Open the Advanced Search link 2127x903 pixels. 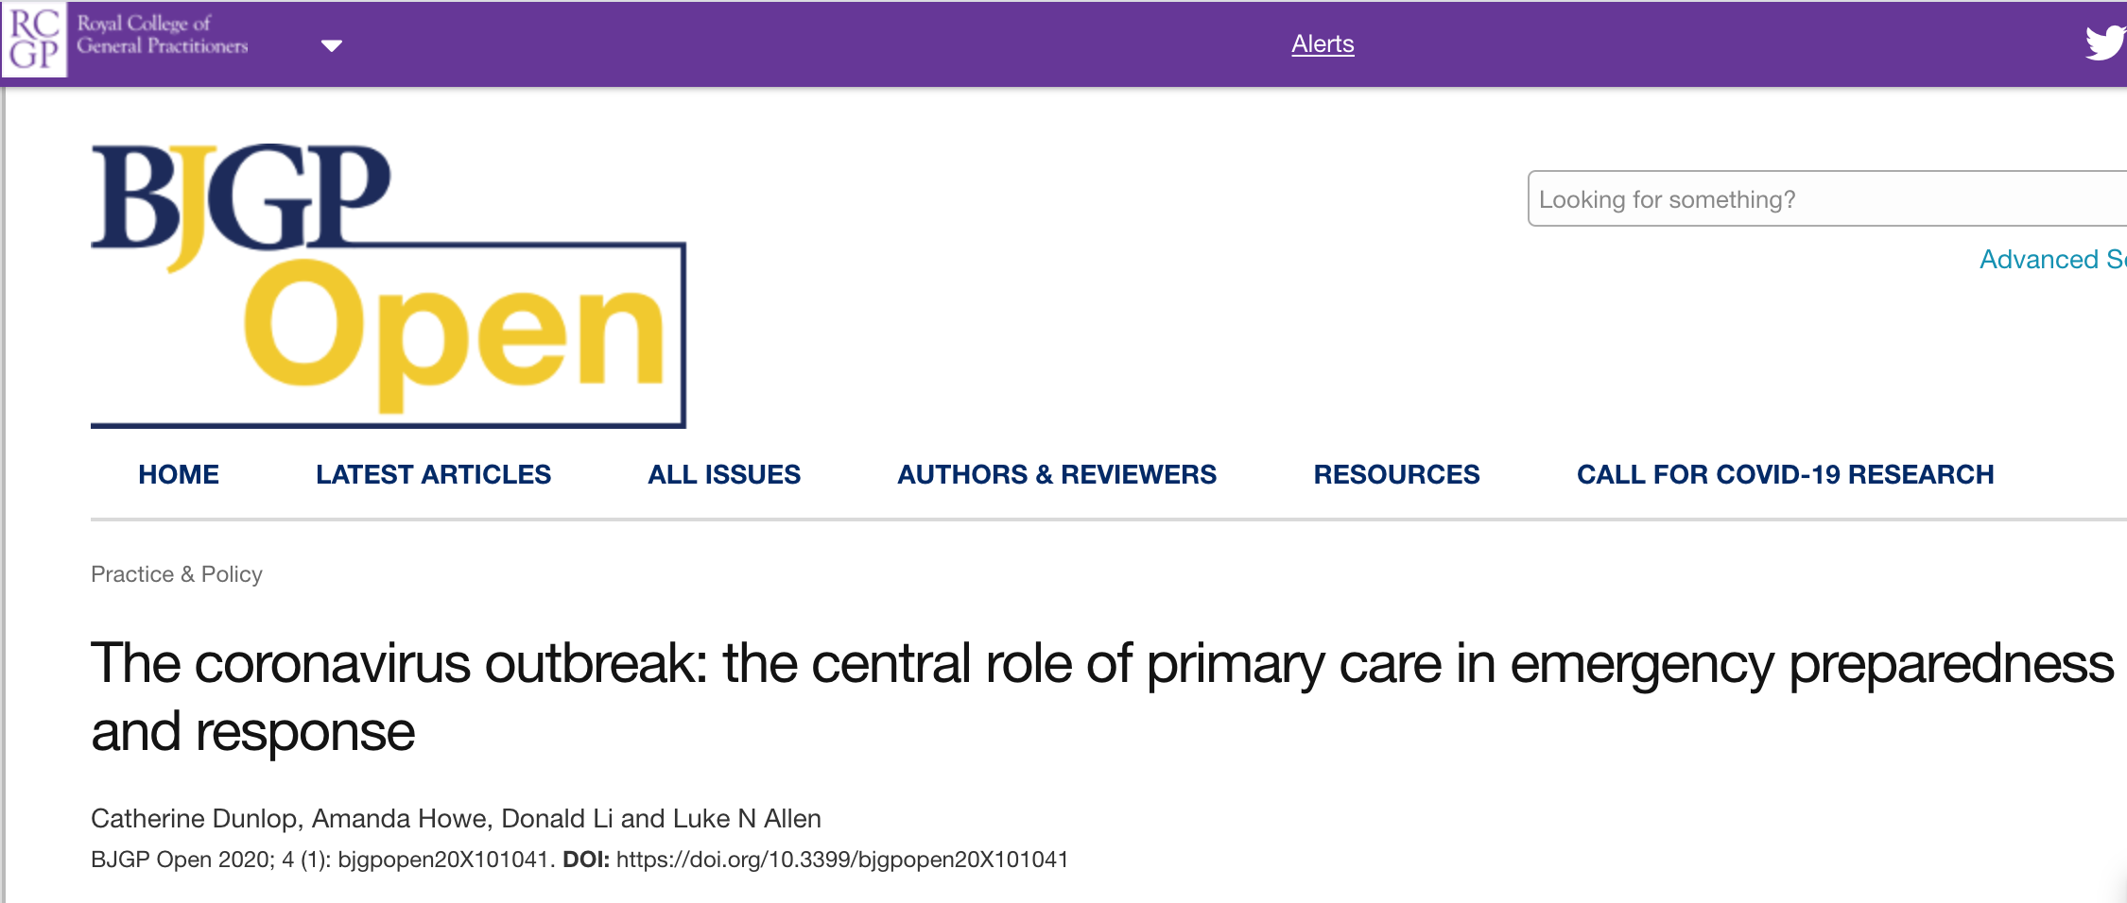(2051, 260)
